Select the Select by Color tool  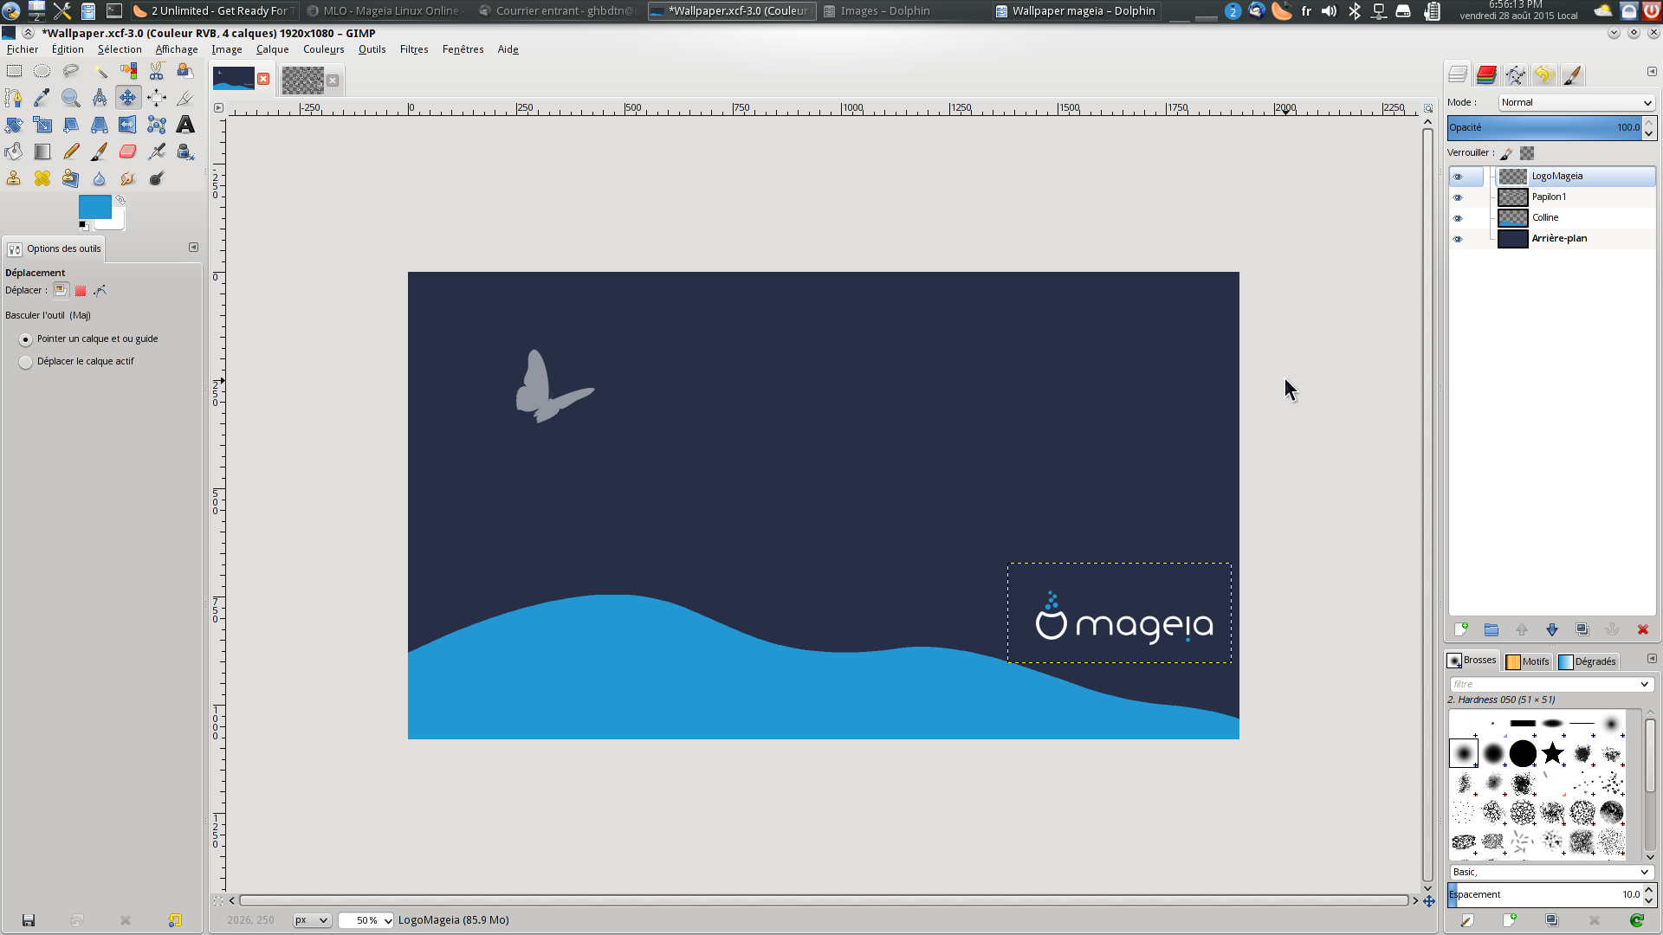coord(128,71)
